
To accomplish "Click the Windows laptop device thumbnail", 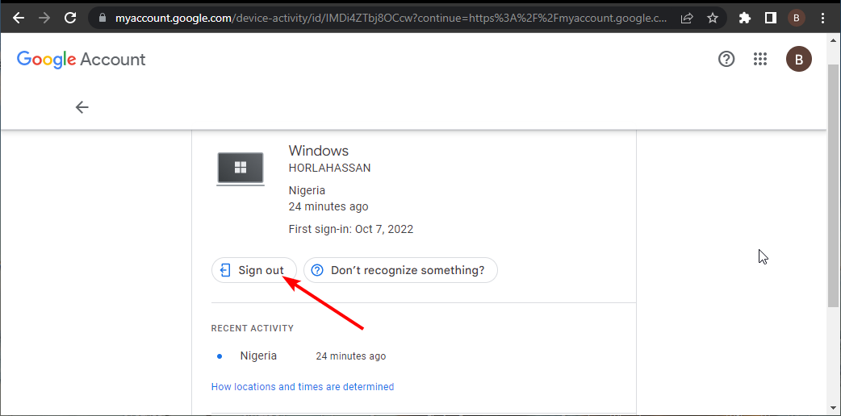I will point(241,168).
